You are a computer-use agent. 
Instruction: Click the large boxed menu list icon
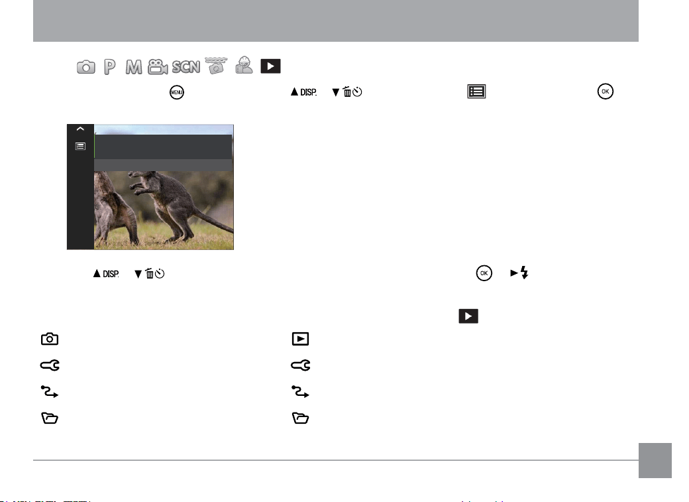pyautogui.click(x=476, y=92)
